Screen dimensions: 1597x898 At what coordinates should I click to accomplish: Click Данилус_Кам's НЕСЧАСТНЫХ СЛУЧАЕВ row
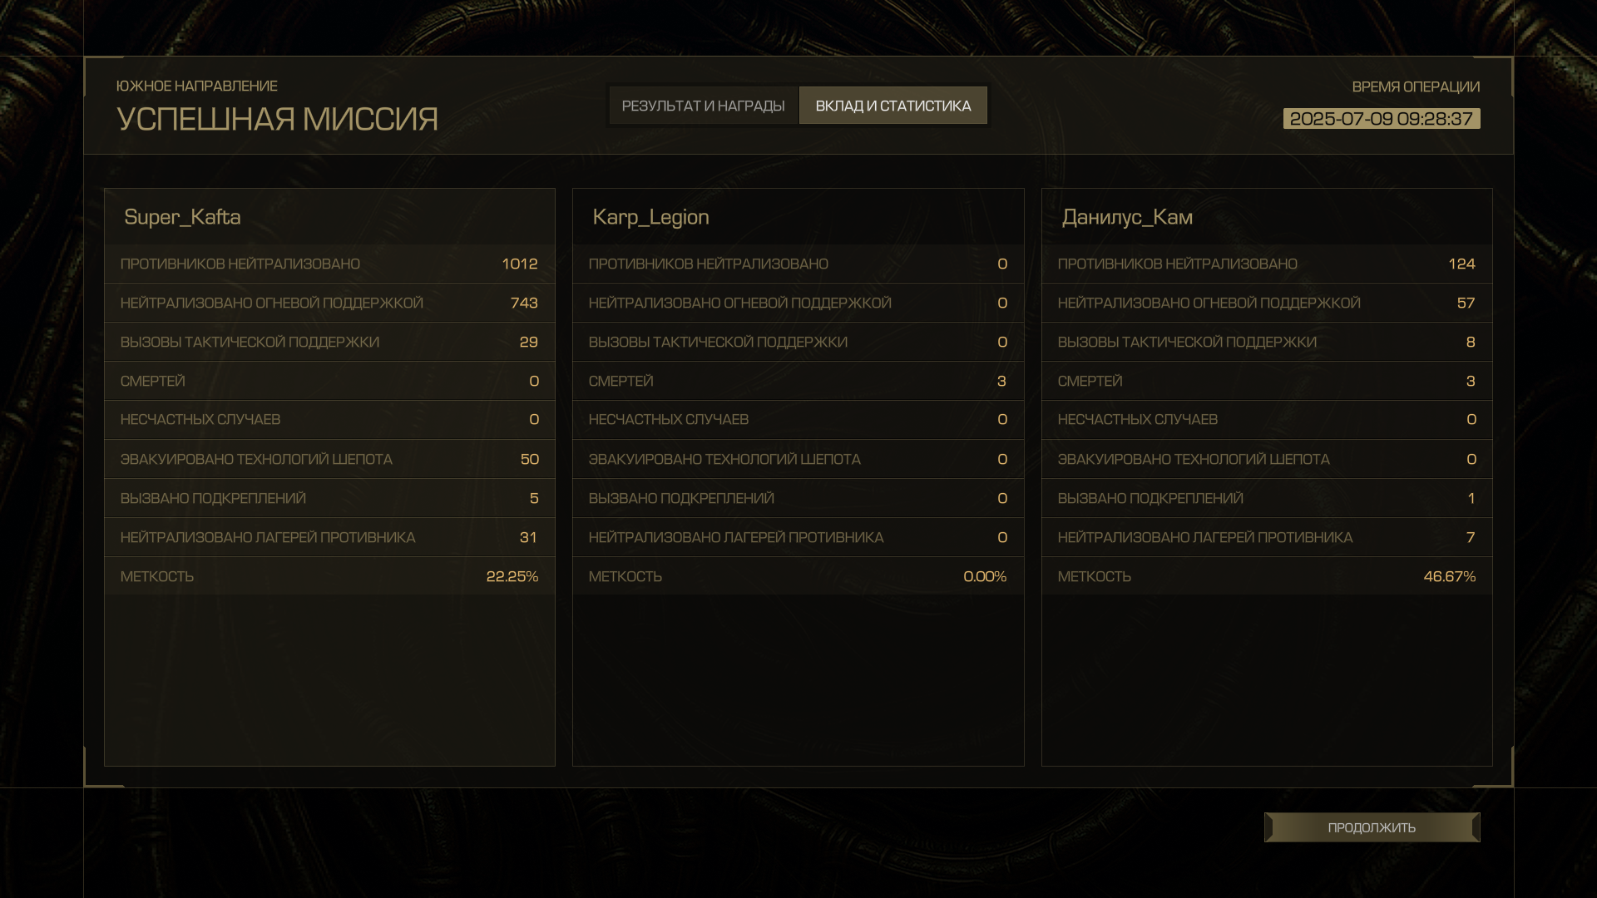1267,420
